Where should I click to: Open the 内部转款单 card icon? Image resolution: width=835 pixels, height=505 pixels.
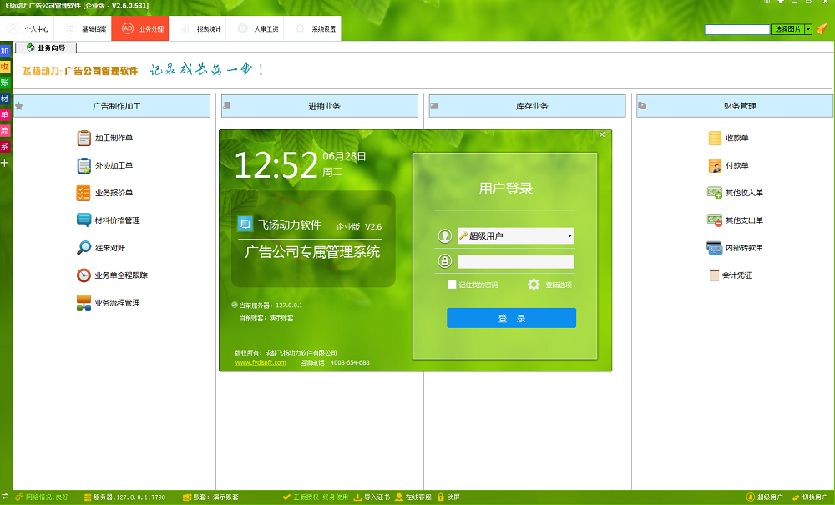(715, 248)
